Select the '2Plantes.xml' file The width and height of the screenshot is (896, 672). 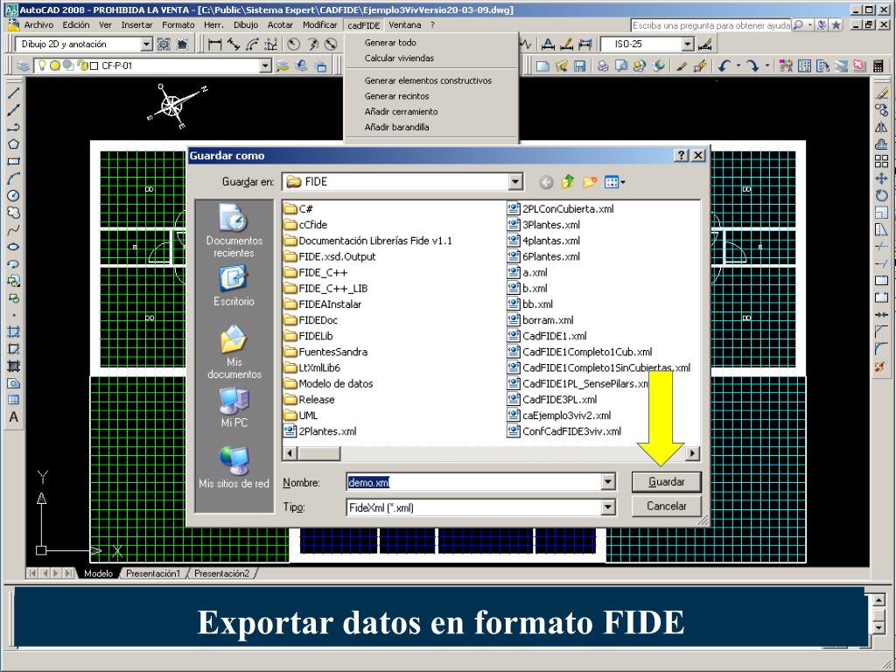click(x=320, y=431)
